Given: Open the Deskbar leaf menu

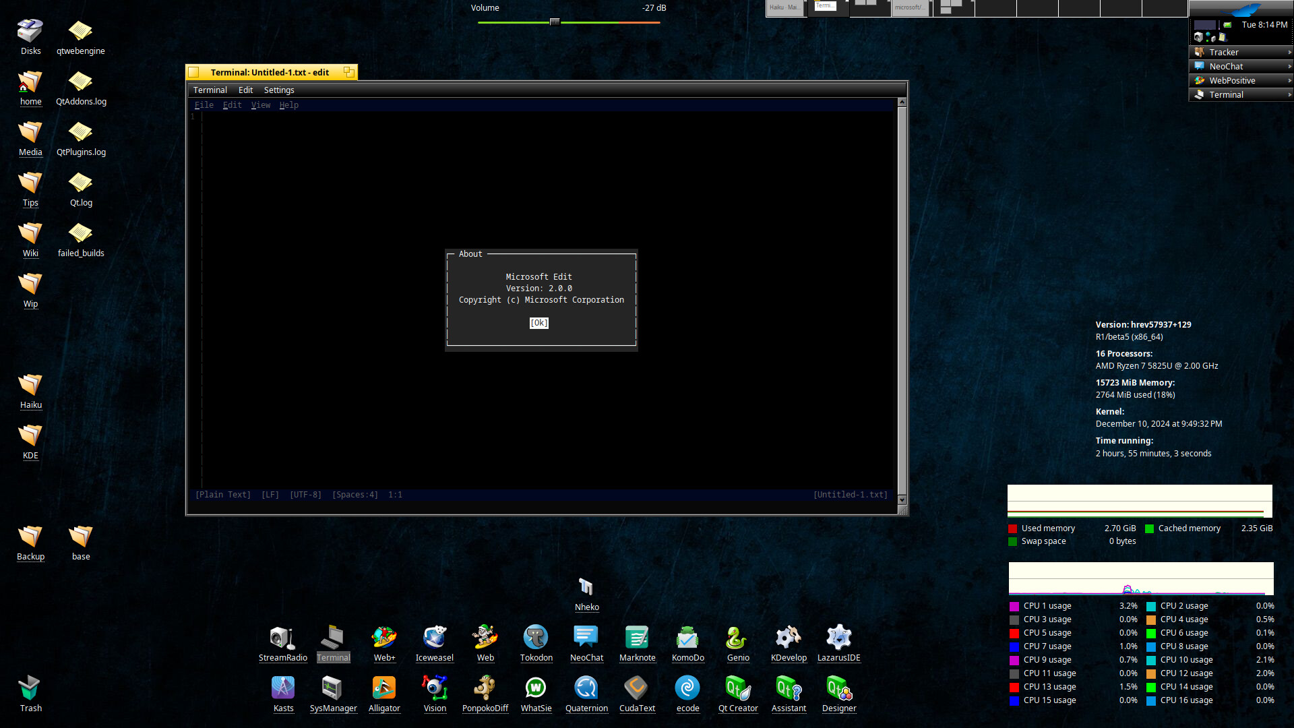Looking at the screenshot, I should pos(1241,9).
